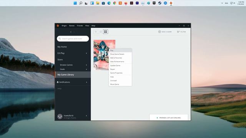The width and height of the screenshot is (246, 138).
Task: Open Game Properties from the context menu
Action: click(120, 73)
